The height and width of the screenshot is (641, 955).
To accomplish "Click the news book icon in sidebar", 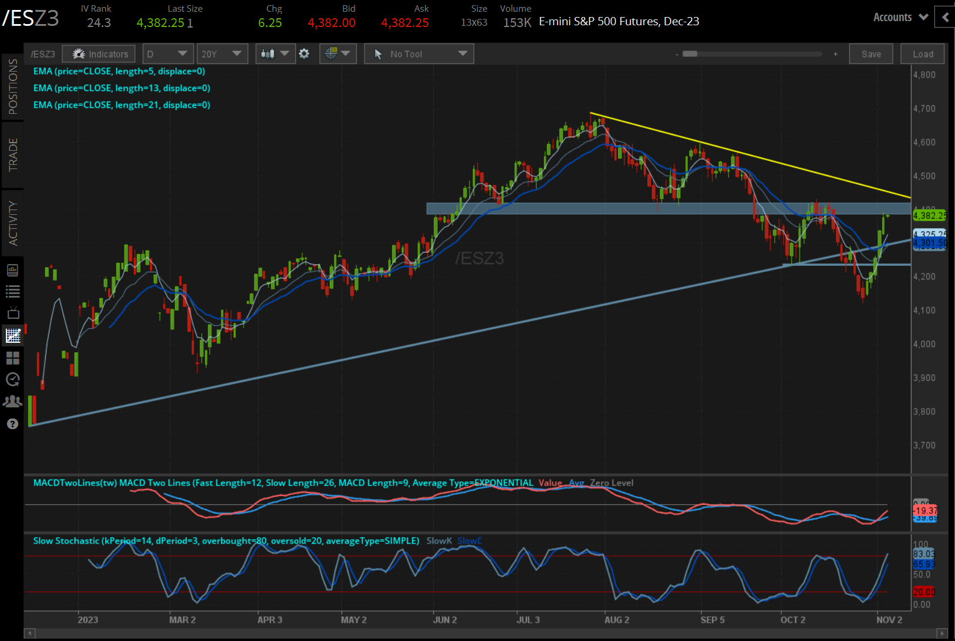I will (x=12, y=270).
